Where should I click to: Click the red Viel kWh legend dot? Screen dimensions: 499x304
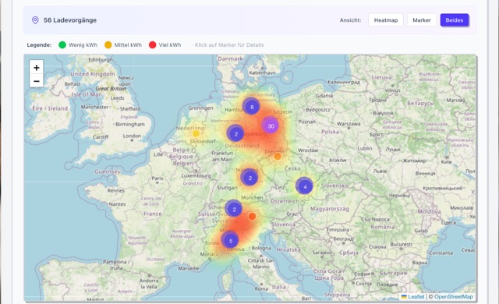coord(153,45)
